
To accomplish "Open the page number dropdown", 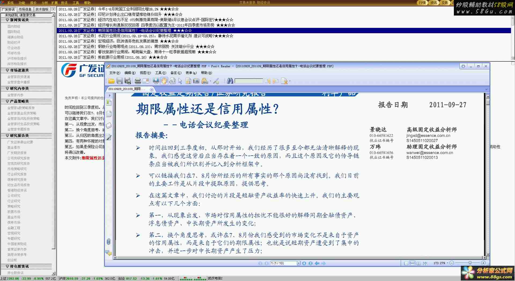I will [299, 263].
